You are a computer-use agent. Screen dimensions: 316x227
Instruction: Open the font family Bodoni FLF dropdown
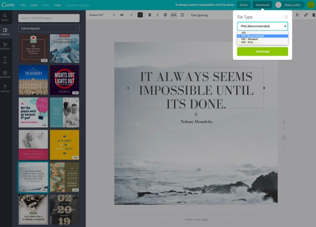(x=102, y=15)
